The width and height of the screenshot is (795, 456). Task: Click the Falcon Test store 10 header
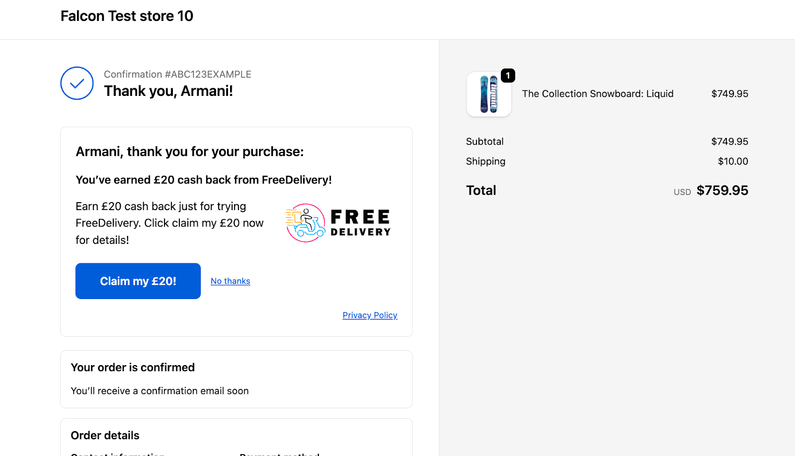127,16
